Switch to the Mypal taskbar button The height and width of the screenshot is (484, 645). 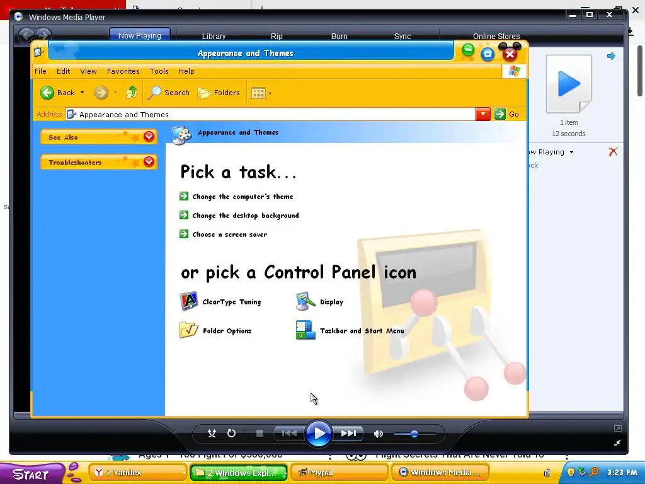pyautogui.click(x=340, y=473)
